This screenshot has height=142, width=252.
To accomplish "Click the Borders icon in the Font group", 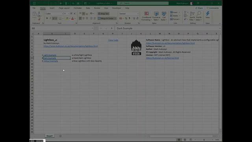I will click(x=60, y=19).
